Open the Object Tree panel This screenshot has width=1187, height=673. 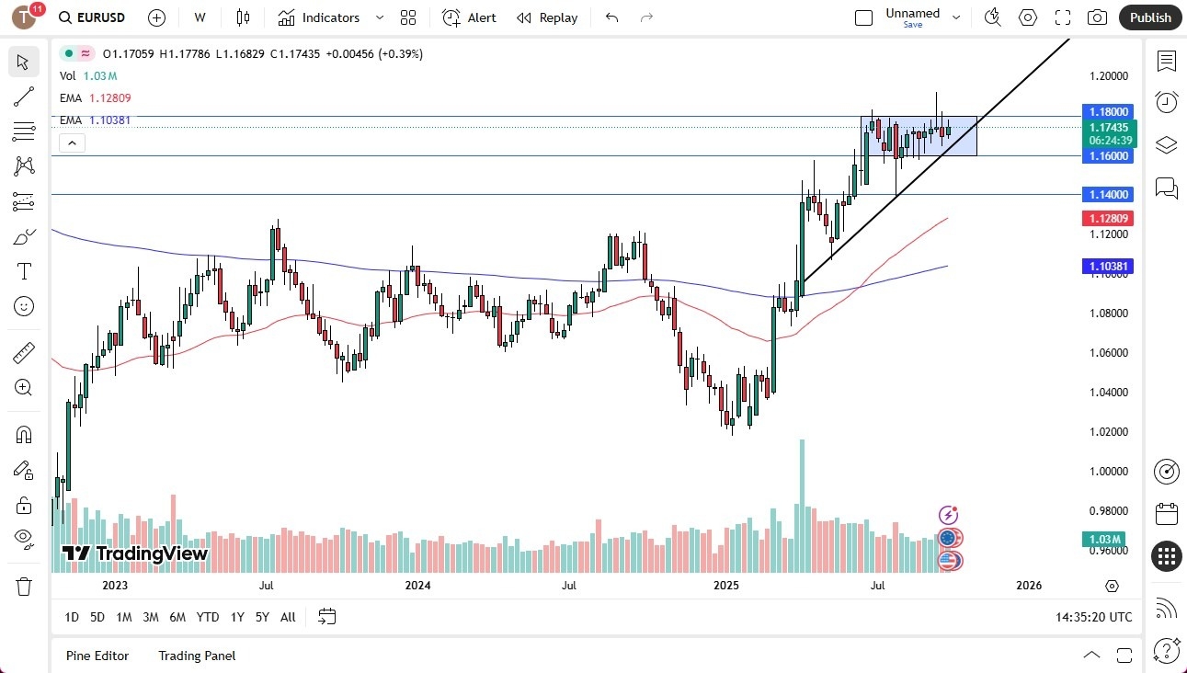pyautogui.click(x=1166, y=144)
